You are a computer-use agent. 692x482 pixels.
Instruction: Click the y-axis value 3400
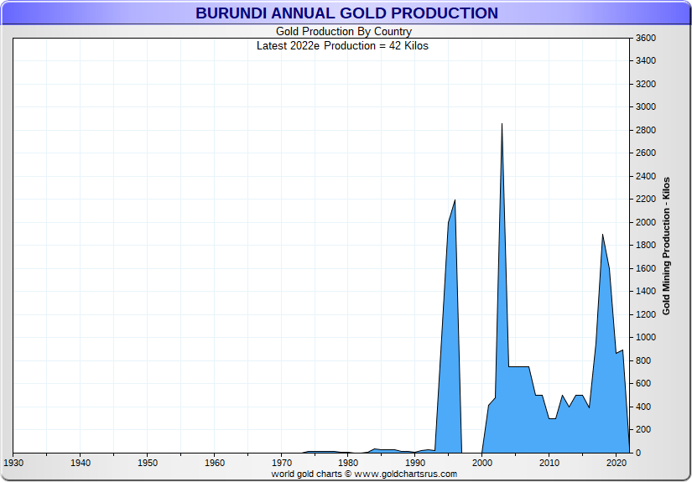click(x=646, y=61)
